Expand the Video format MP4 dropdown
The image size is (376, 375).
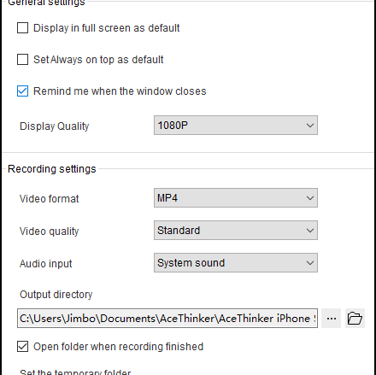pyautogui.click(x=236, y=197)
